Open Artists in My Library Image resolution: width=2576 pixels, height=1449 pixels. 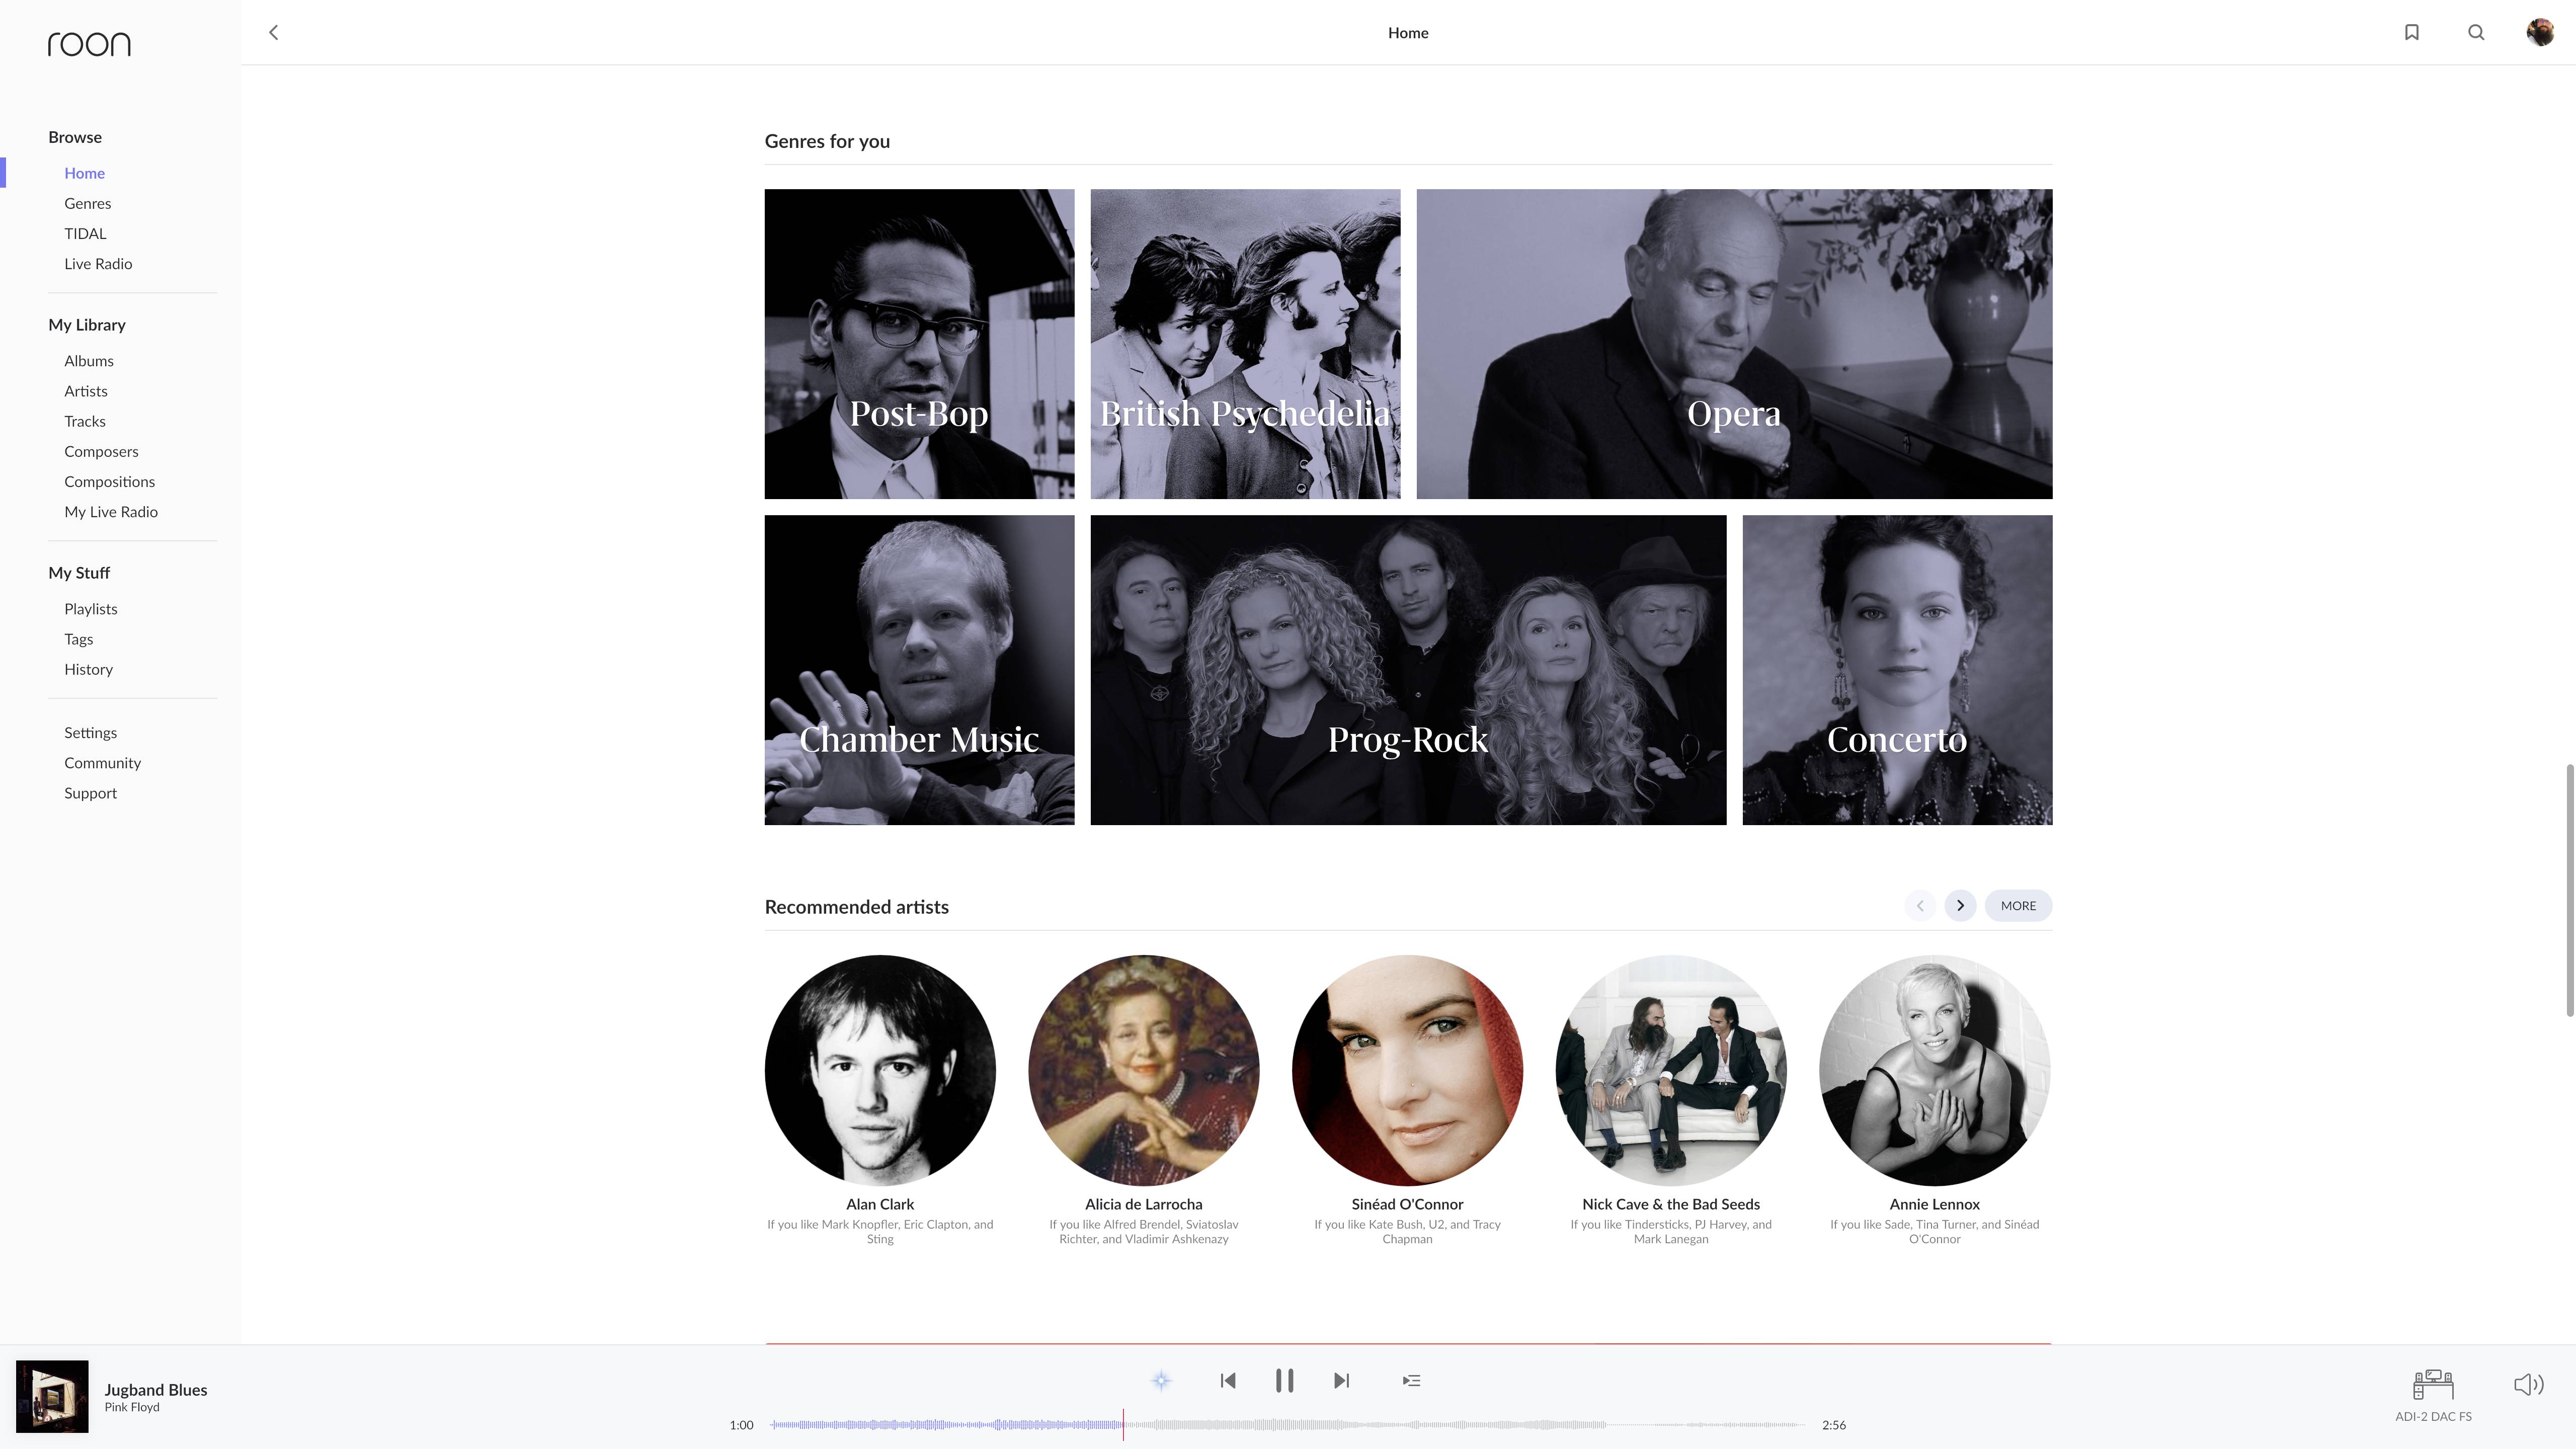[86, 390]
